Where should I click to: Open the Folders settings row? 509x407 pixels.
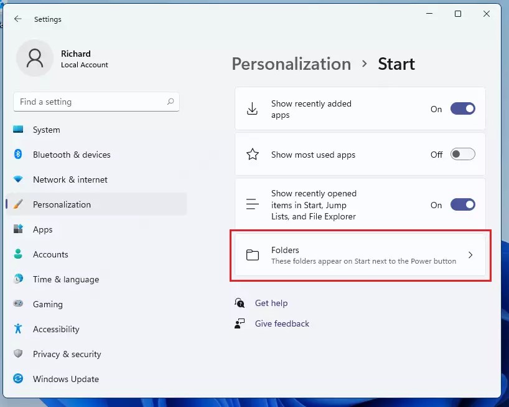tap(360, 255)
